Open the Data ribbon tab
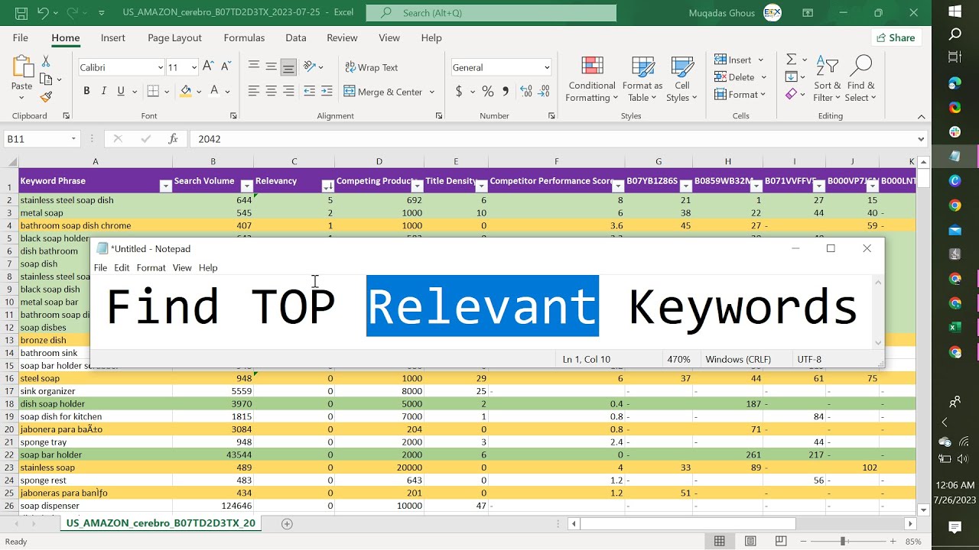The height and width of the screenshot is (550, 979). (x=296, y=37)
